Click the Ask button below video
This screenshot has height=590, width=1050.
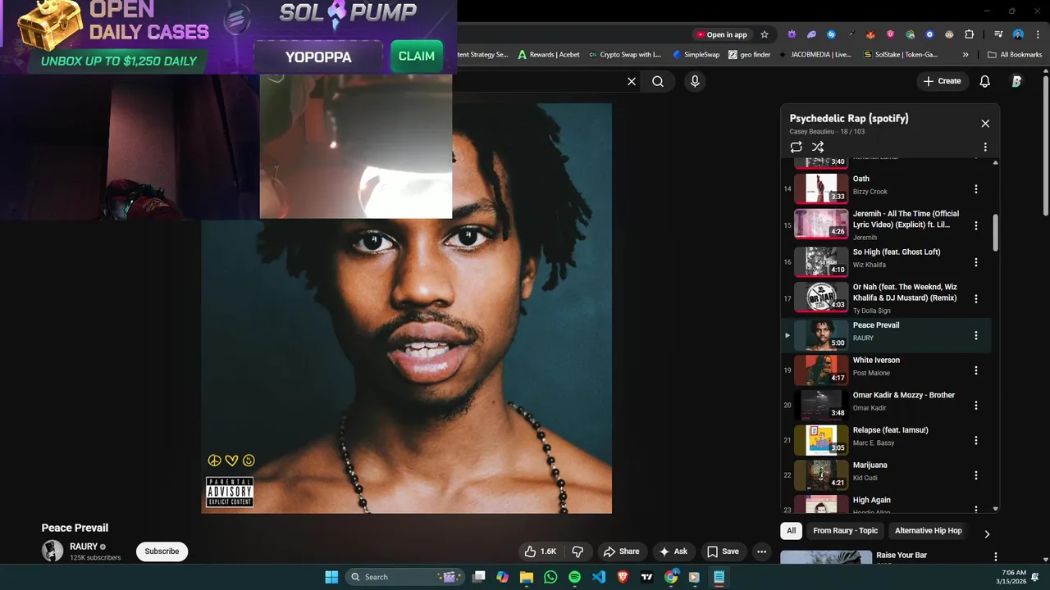coord(673,551)
